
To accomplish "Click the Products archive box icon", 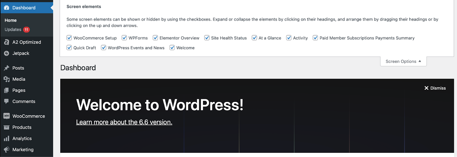I will pyautogui.click(x=7, y=127).
